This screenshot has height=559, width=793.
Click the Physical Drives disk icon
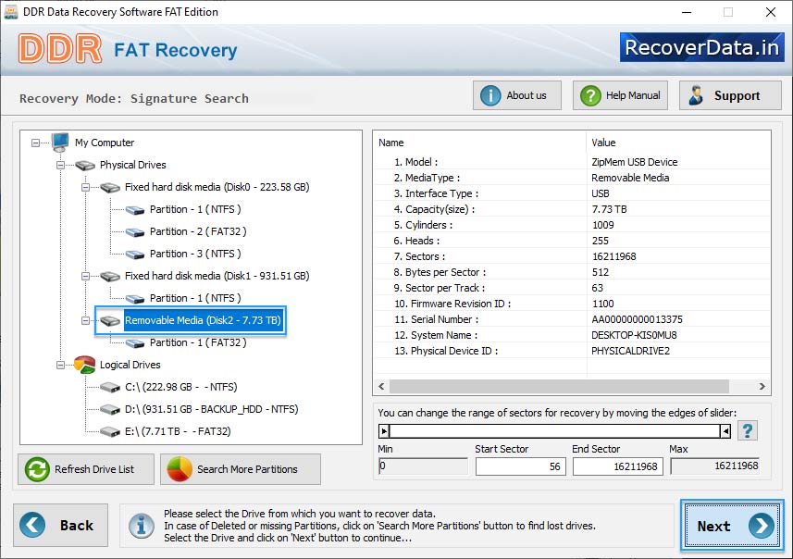tap(85, 166)
